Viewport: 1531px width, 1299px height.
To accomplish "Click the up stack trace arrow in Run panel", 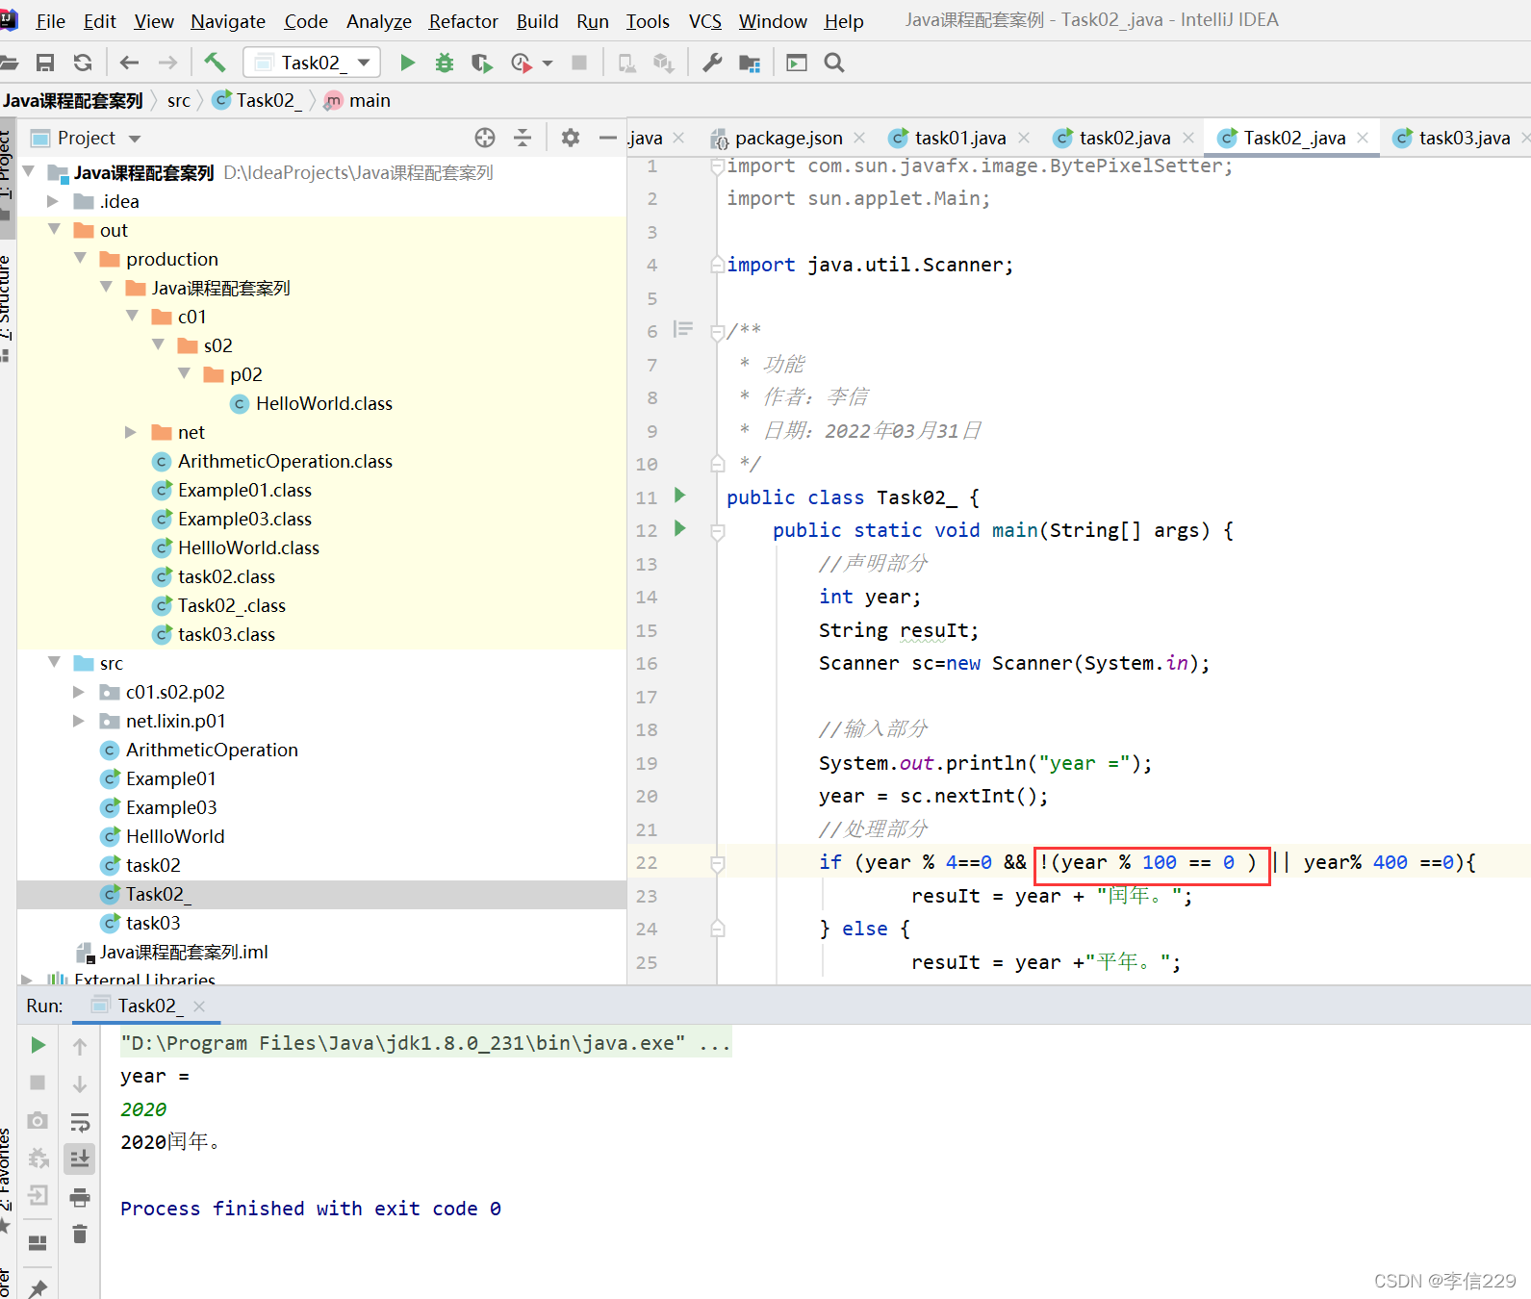I will pos(80,1045).
